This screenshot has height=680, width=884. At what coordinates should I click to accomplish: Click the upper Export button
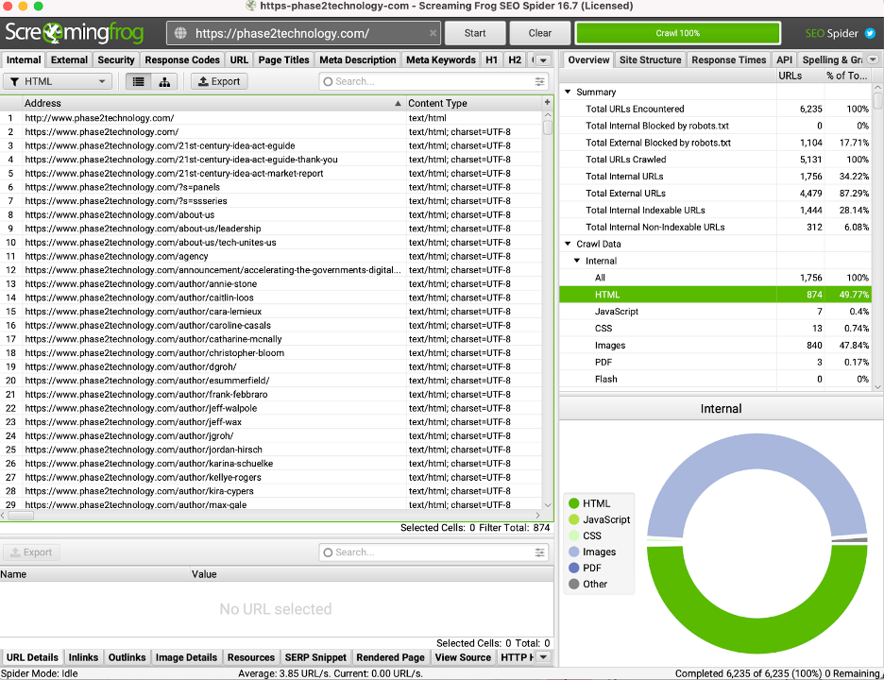coord(219,82)
